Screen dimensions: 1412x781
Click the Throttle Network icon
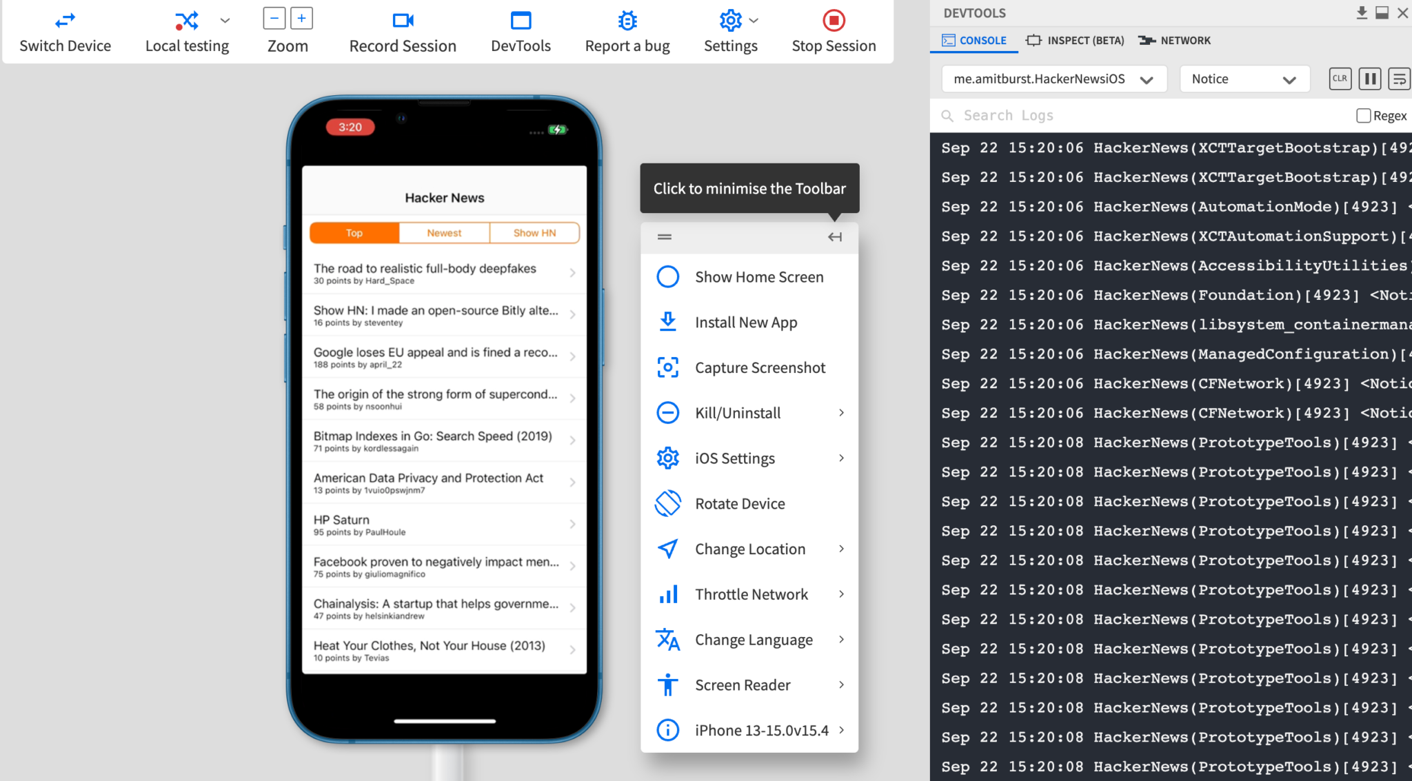pos(667,594)
